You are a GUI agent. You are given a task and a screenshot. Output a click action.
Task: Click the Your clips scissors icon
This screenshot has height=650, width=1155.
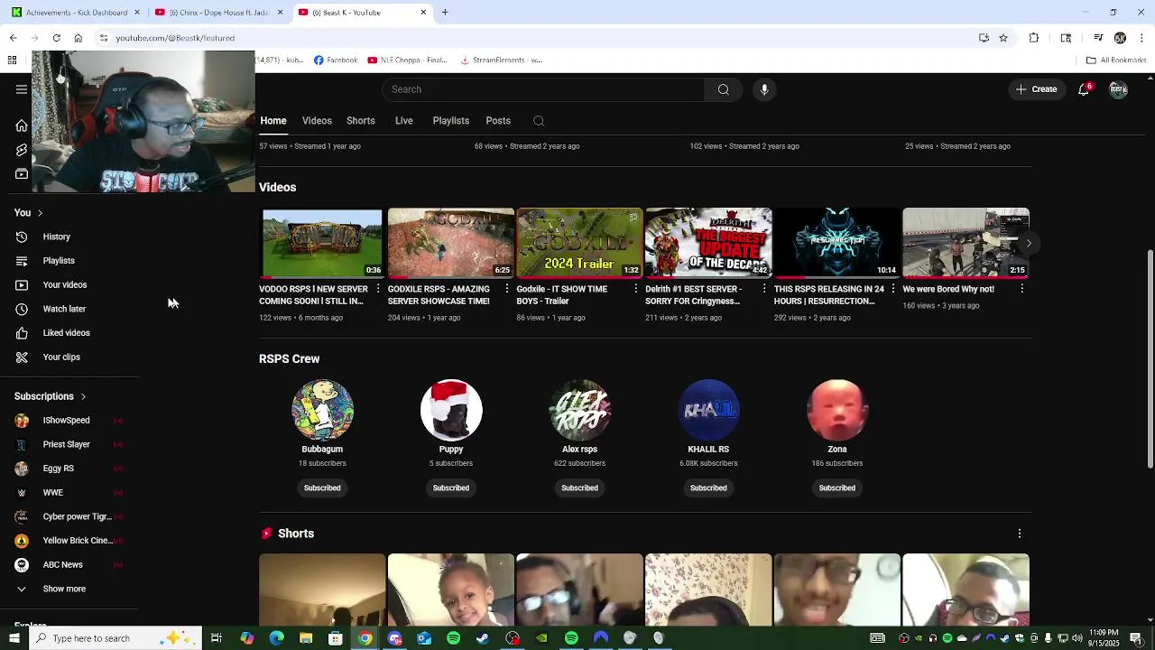point(22,357)
